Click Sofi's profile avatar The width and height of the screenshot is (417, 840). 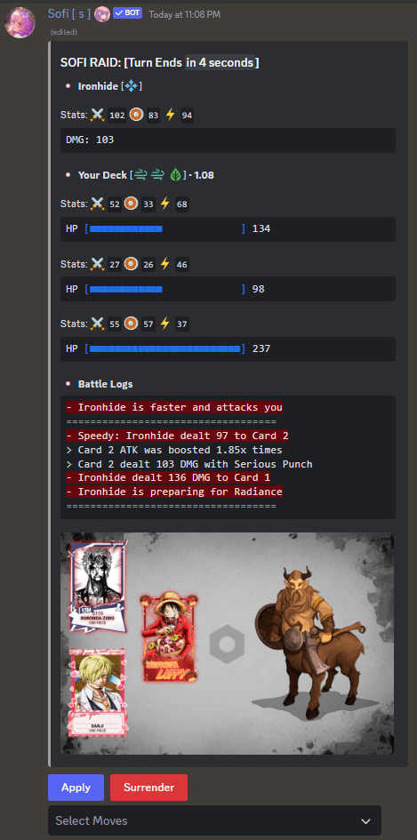click(20, 22)
